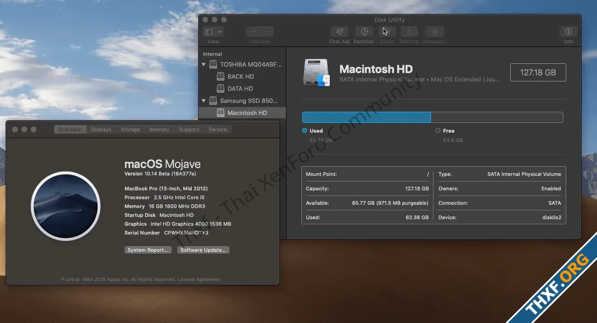Click the Free legend swatch
597x323 pixels.
pos(438,131)
